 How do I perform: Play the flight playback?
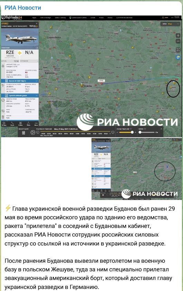pos(33,132)
